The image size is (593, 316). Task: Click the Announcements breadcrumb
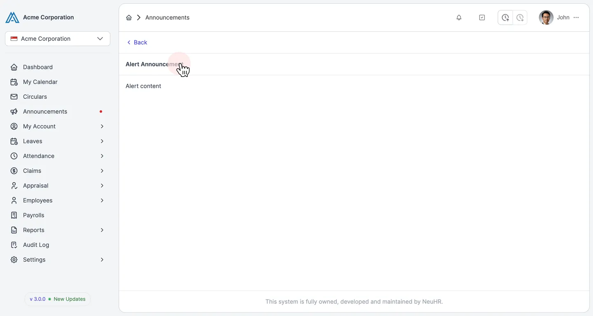coord(167,17)
